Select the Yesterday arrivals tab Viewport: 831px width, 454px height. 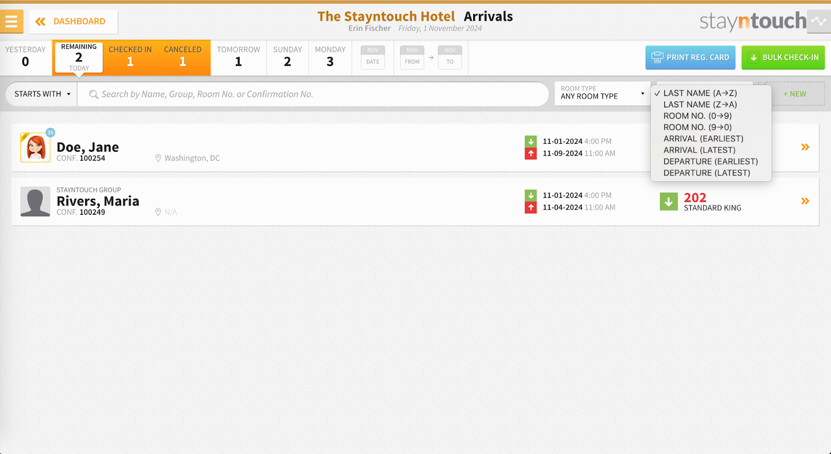(25, 57)
